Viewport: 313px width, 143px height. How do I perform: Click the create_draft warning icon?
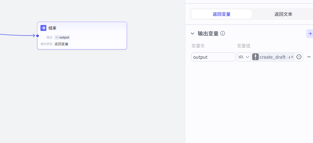click(255, 57)
